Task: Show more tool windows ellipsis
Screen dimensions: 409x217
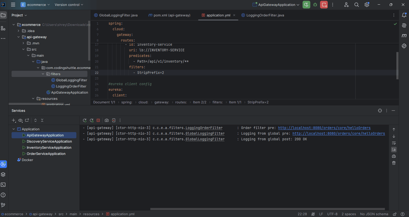Action: point(3,38)
